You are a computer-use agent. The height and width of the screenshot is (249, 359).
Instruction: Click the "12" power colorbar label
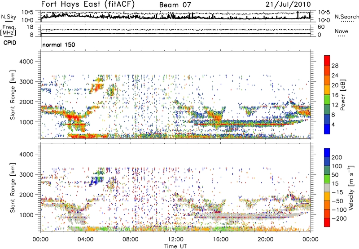click(335, 105)
